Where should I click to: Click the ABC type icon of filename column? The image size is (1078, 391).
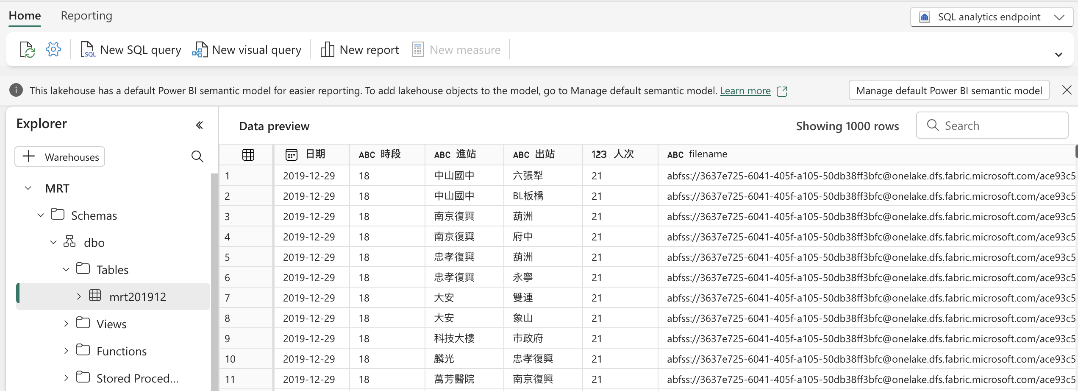(675, 155)
